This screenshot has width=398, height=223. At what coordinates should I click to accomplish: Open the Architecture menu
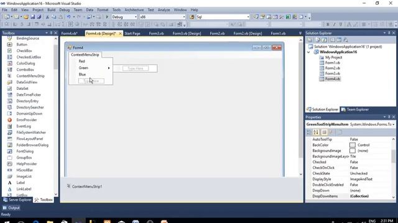pyautogui.click(x=134, y=10)
